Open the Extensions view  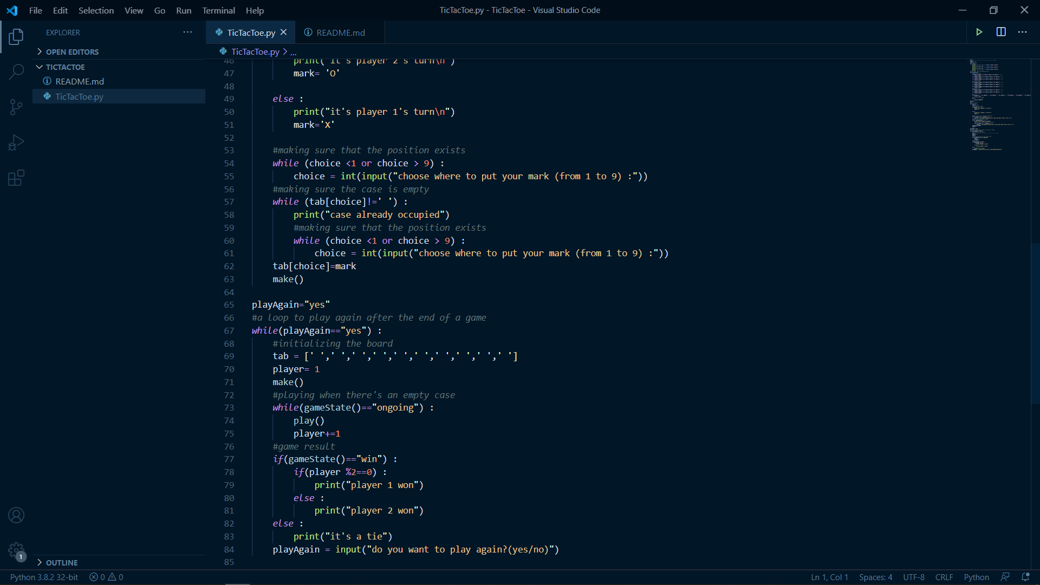tap(16, 178)
